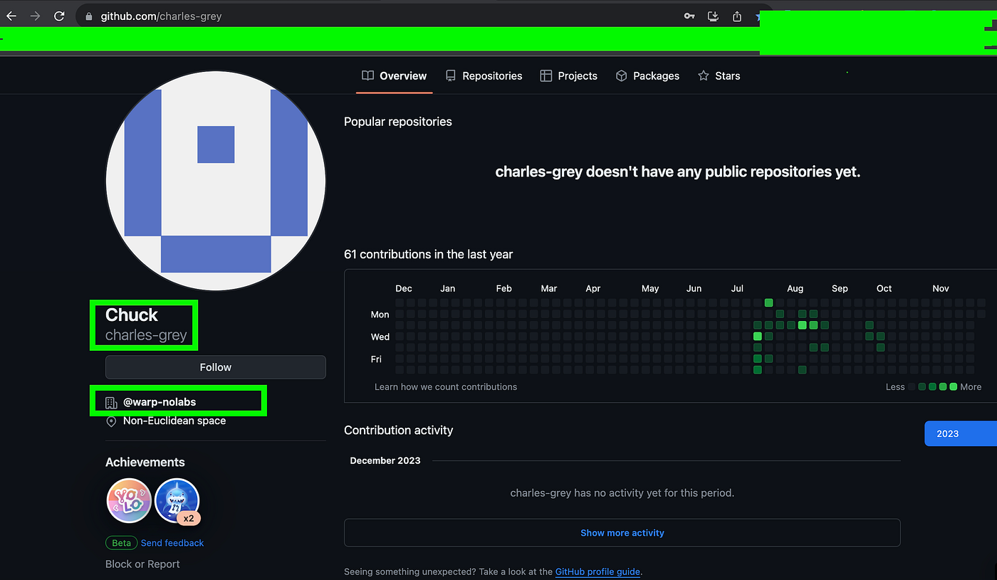
Task: Click the location pin icon
Action: click(111, 421)
